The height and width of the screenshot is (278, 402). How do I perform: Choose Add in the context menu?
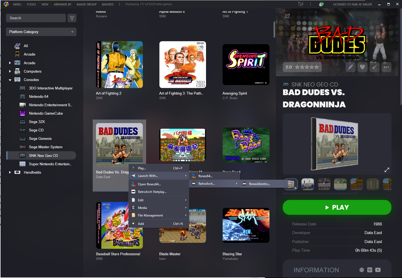pos(159,224)
